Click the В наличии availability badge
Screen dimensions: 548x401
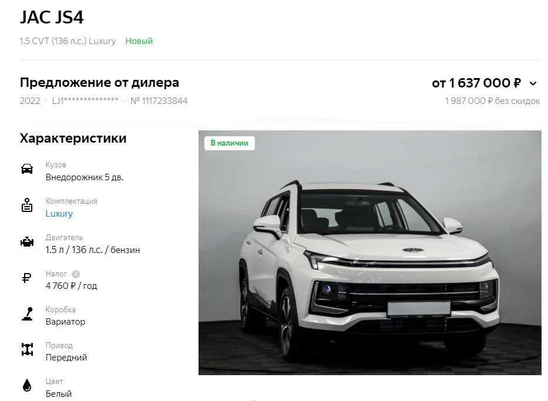[230, 143]
